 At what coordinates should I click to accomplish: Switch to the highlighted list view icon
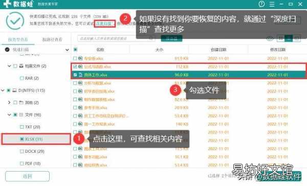(x=289, y=38)
